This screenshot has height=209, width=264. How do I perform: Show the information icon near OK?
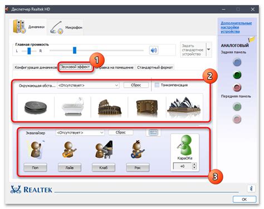(x=251, y=188)
